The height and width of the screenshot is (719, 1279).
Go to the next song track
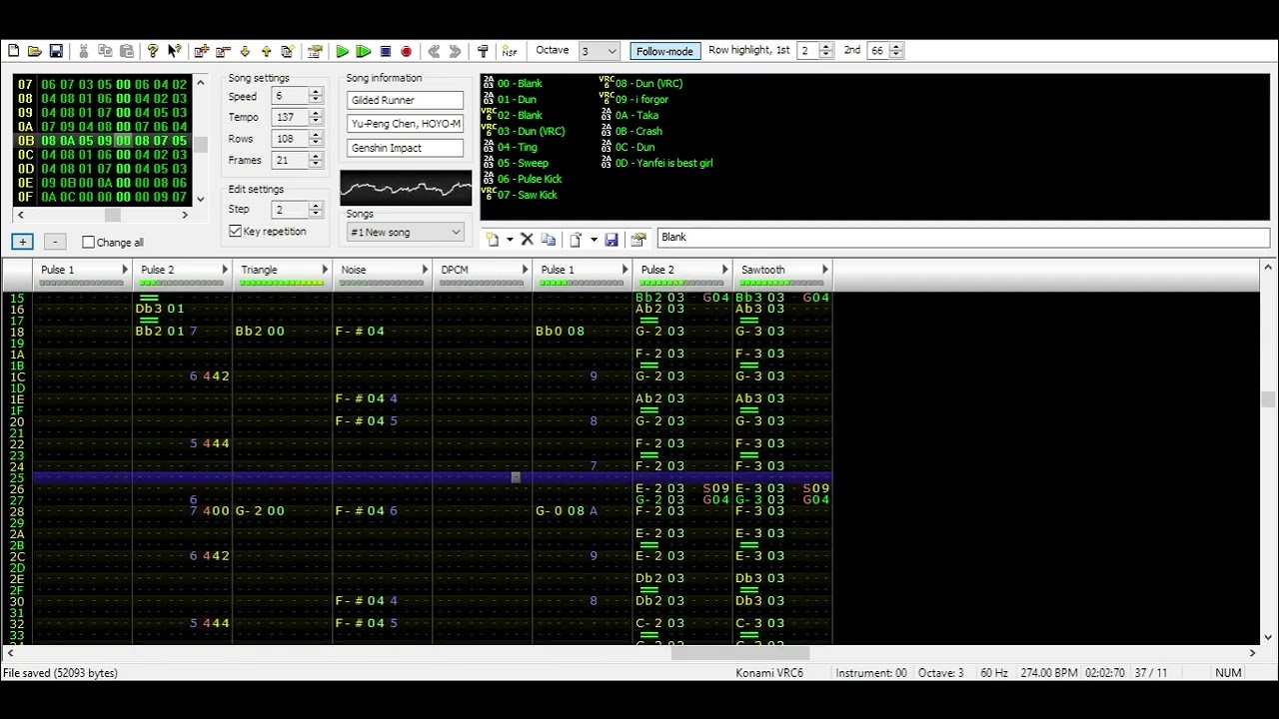click(x=456, y=51)
